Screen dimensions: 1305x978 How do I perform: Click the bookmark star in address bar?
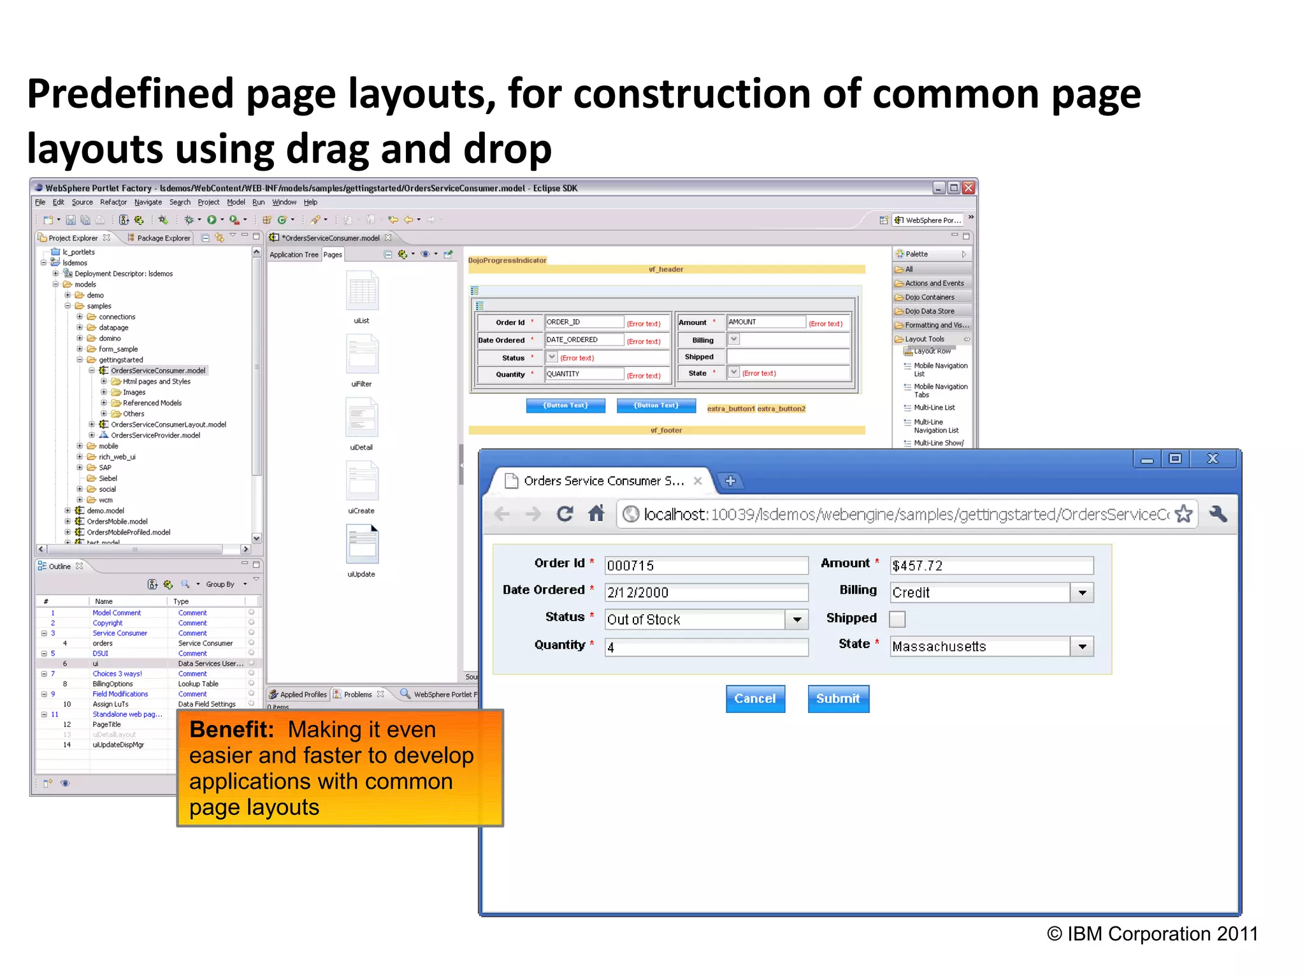[1183, 514]
